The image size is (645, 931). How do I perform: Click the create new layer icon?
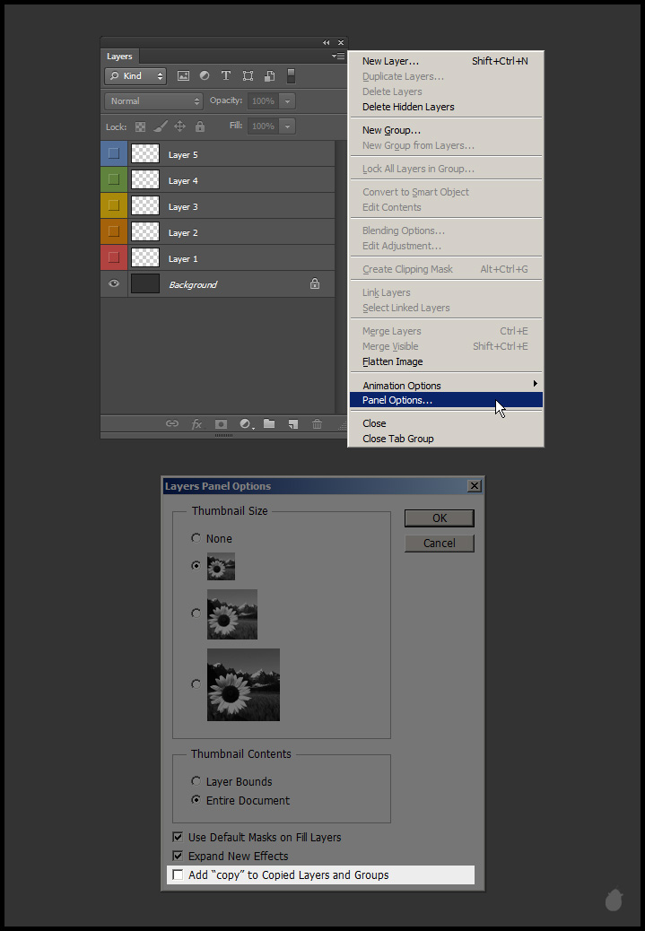tap(292, 424)
